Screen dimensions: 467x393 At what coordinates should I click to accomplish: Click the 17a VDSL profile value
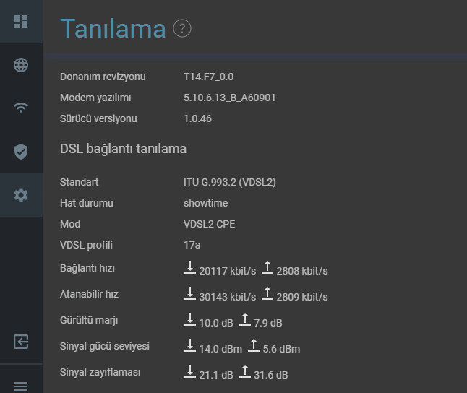[192, 245]
